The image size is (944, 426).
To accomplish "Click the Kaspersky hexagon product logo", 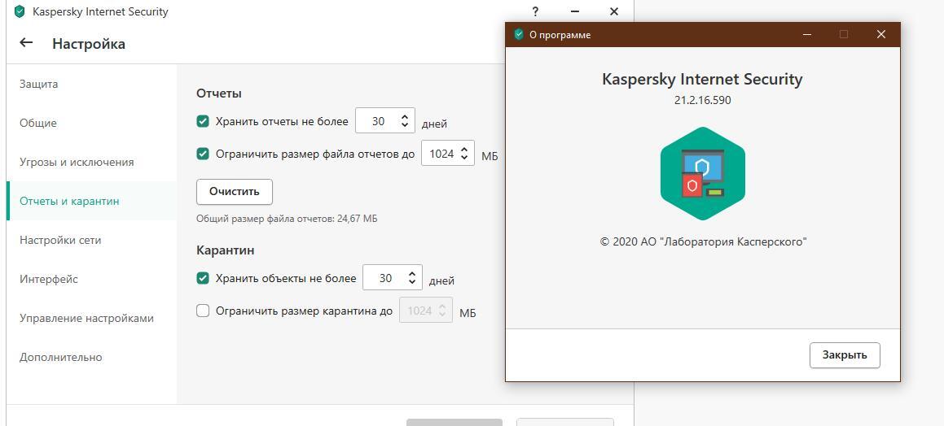I will click(703, 174).
